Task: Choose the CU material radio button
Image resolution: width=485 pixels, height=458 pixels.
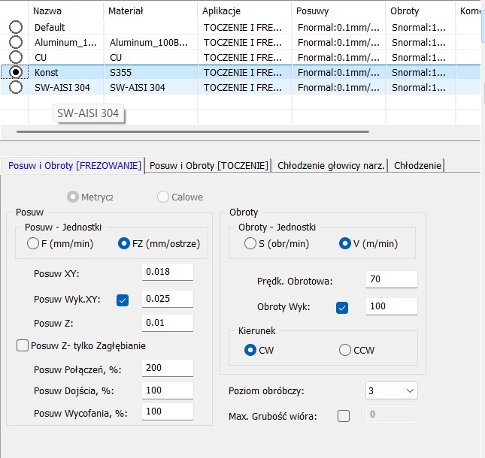Action: [16, 57]
